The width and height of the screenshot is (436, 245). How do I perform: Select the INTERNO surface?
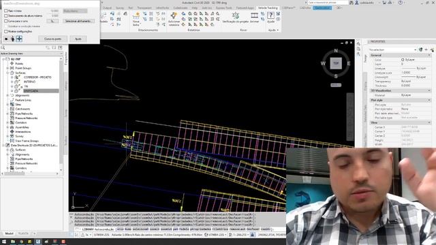[x=29, y=82]
